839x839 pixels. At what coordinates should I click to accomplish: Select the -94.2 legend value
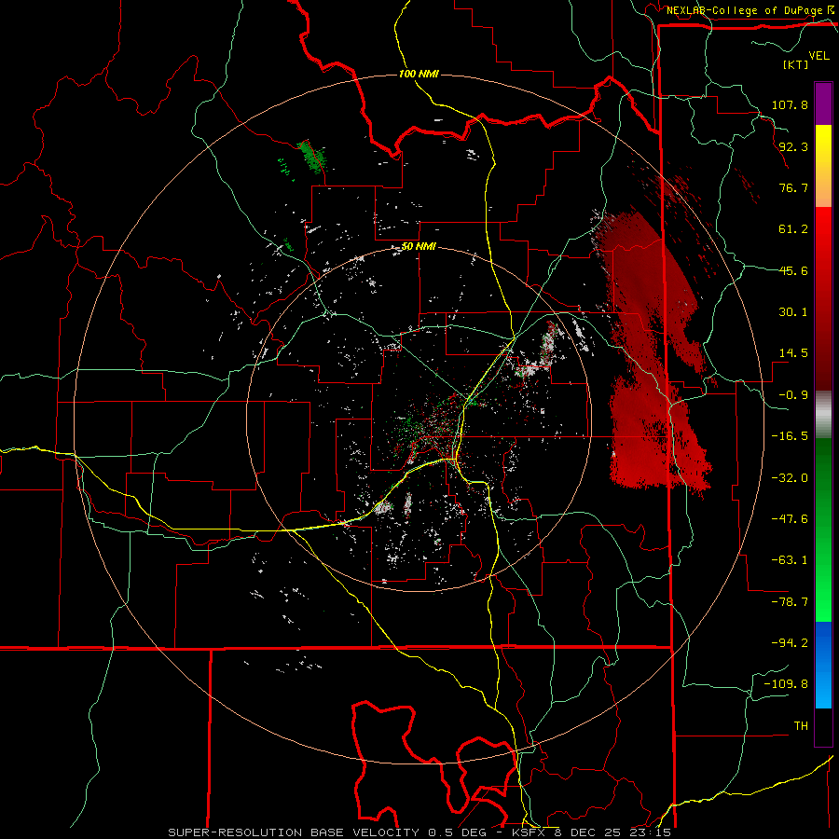[790, 642]
